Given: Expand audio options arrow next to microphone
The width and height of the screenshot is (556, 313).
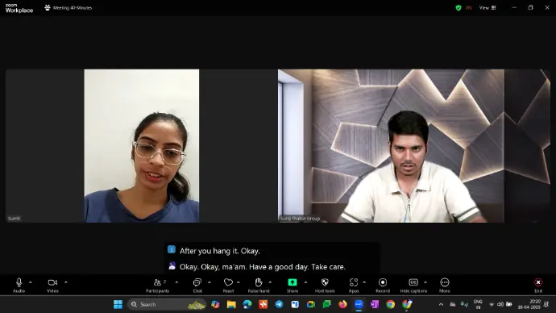Looking at the screenshot, I should [30, 282].
